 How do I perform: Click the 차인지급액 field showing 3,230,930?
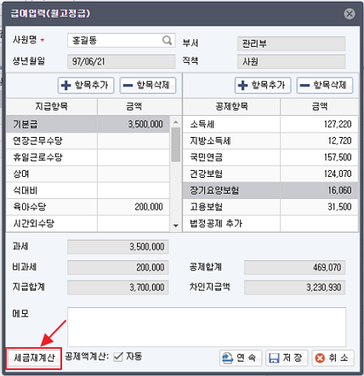(295, 288)
